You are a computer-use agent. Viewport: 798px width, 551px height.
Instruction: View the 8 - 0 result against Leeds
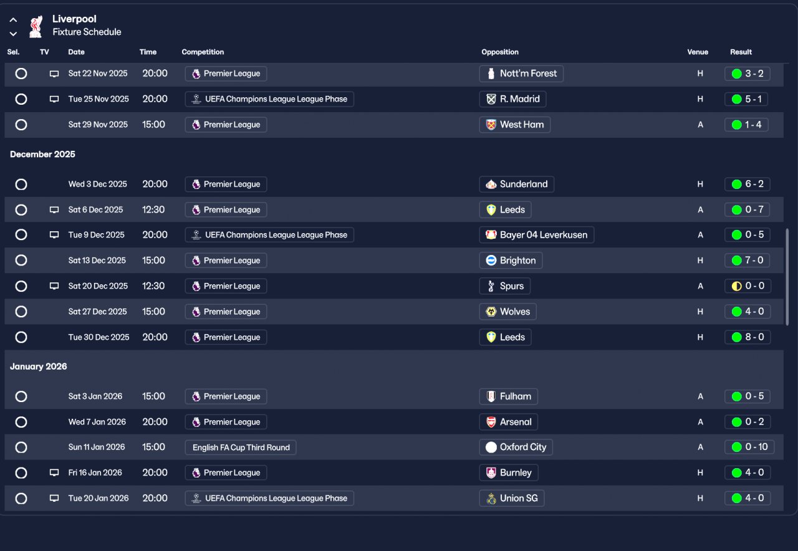[748, 337]
